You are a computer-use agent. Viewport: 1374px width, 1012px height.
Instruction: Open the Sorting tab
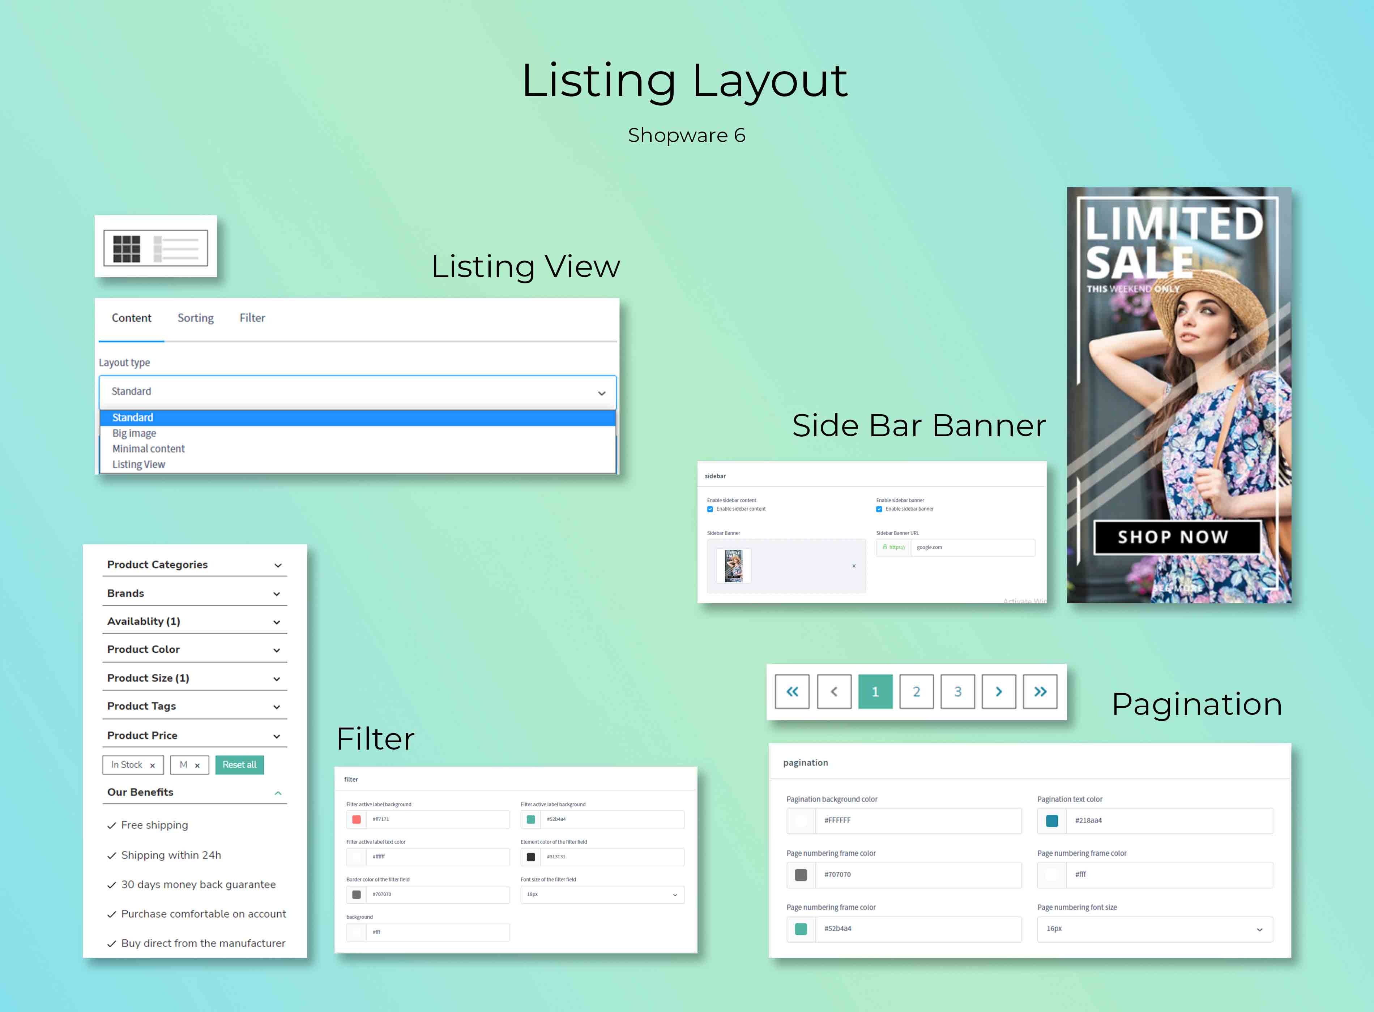point(196,318)
